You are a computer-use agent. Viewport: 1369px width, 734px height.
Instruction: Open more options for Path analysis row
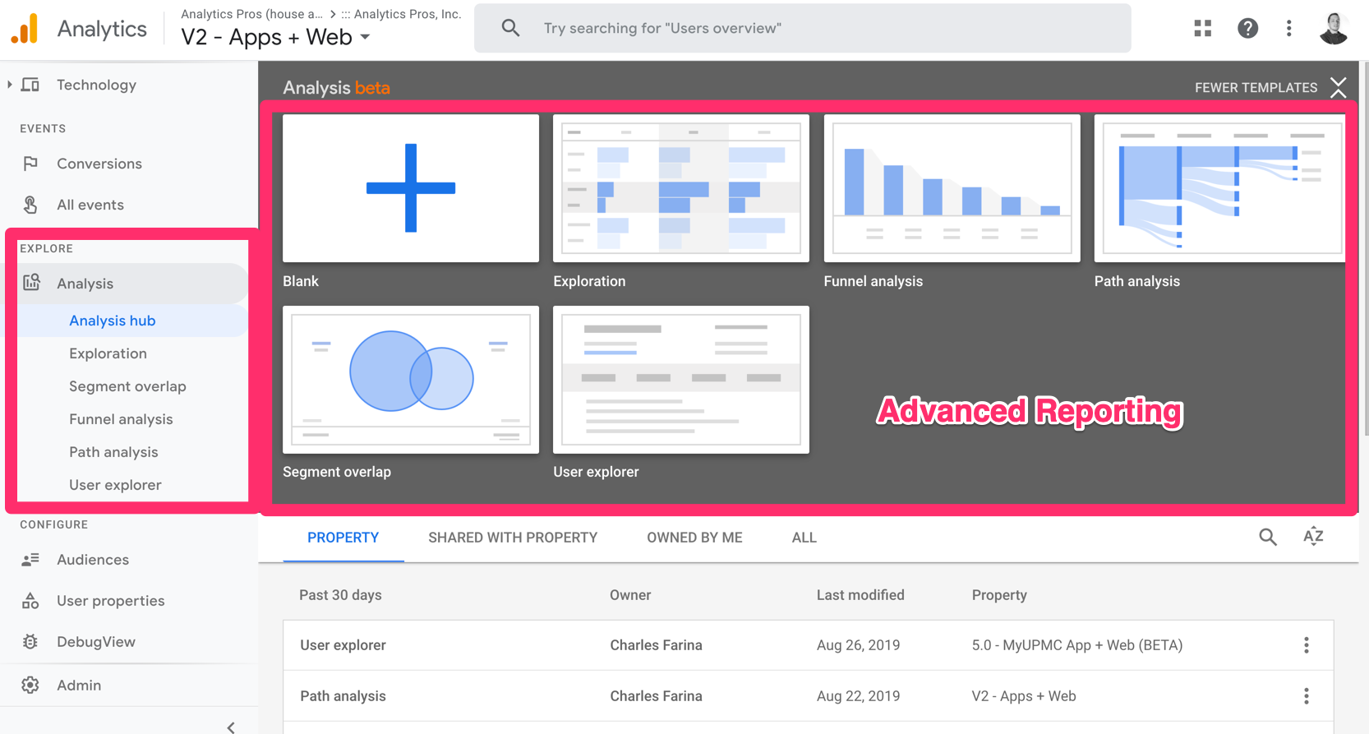click(x=1307, y=696)
